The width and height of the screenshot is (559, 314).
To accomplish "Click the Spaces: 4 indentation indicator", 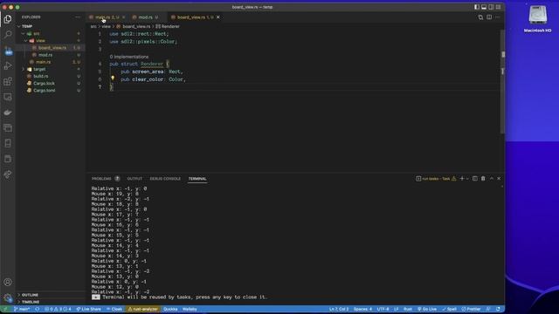I will coord(363,309).
